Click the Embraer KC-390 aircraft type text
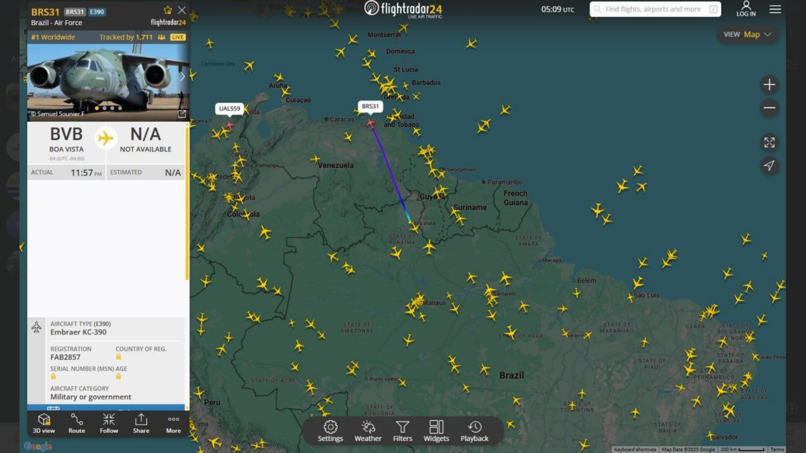 (79, 332)
